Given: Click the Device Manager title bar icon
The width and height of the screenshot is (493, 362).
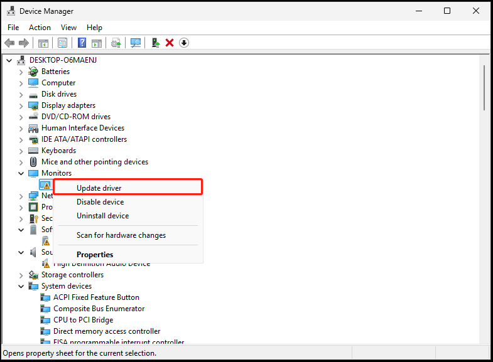Looking at the screenshot, I should point(11,11).
